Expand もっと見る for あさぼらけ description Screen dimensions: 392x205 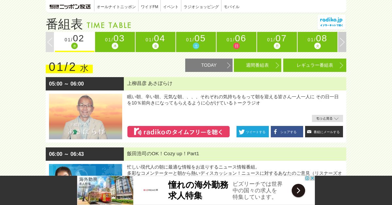click(327, 118)
